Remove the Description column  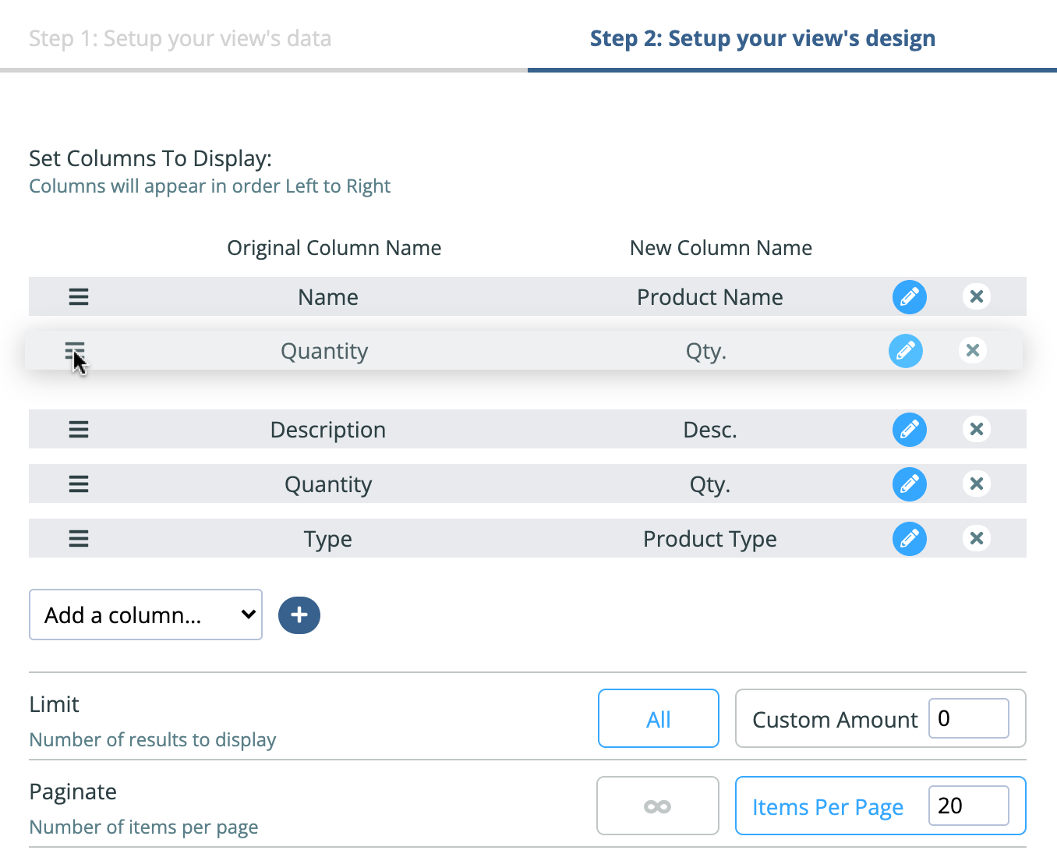tap(977, 429)
